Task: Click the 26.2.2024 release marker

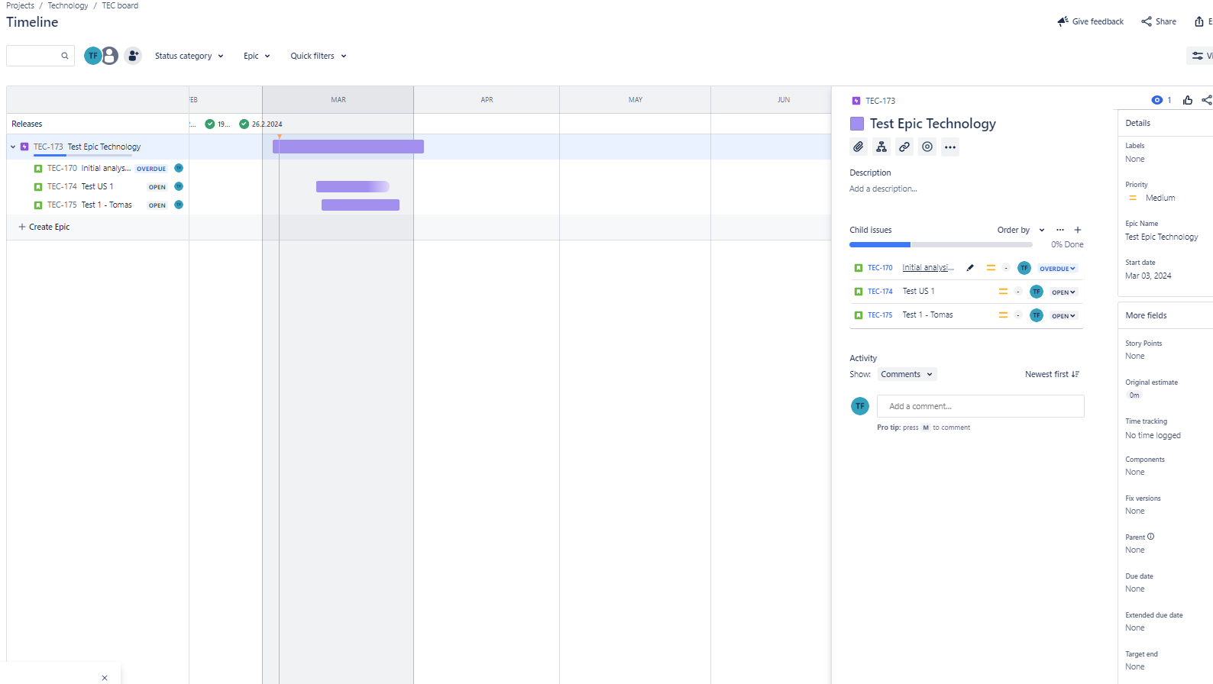Action: click(x=260, y=124)
